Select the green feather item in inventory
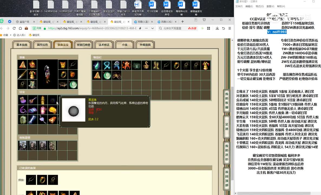Viewport: 321px width, 195px height. tap(97, 65)
